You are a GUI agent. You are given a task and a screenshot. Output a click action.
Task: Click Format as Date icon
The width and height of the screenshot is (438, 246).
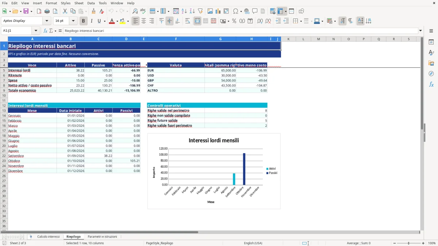click(250, 21)
